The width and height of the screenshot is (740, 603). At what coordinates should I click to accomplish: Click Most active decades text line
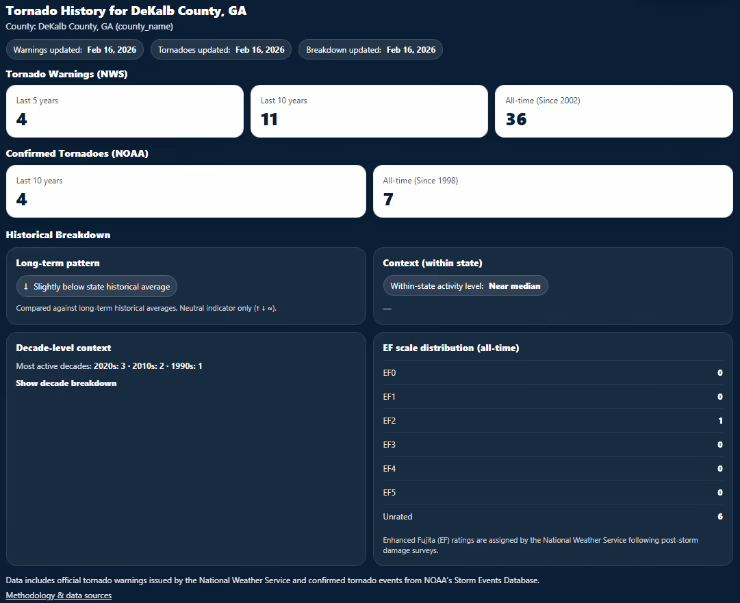109,366
